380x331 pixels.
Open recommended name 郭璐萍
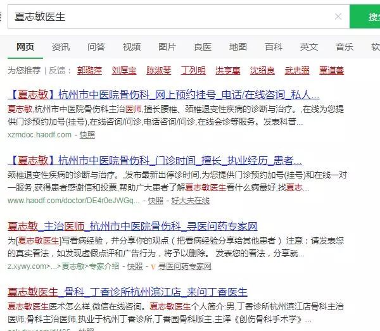(x=89, y=70)
